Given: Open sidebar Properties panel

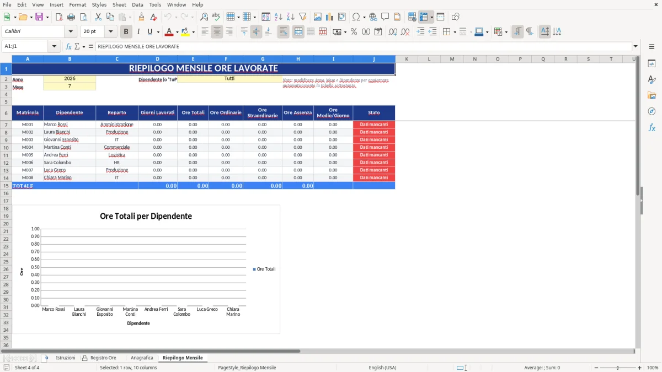Looking at the screenshot, I should 652,64.
